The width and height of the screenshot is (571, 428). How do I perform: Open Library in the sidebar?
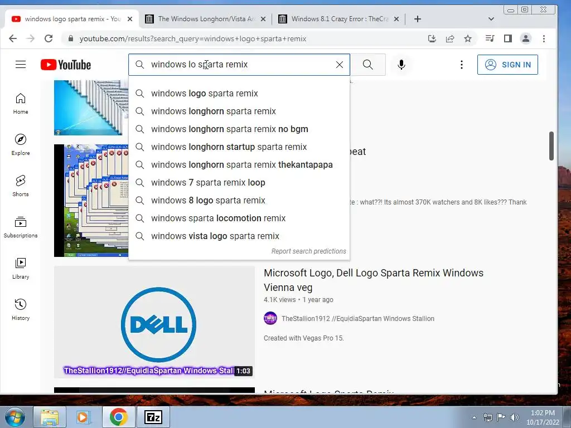pos(21,269)
